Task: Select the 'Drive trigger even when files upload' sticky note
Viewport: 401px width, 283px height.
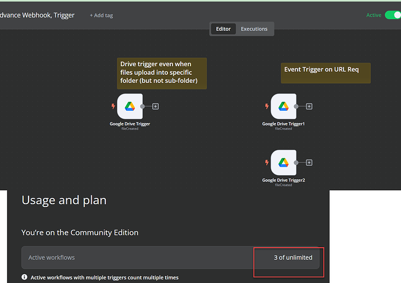Action: pos(163,72)
